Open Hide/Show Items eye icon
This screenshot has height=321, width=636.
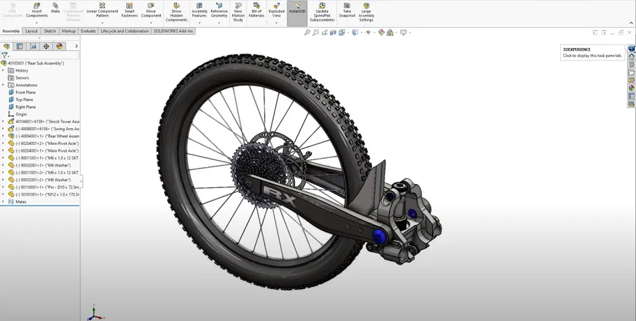368,33
